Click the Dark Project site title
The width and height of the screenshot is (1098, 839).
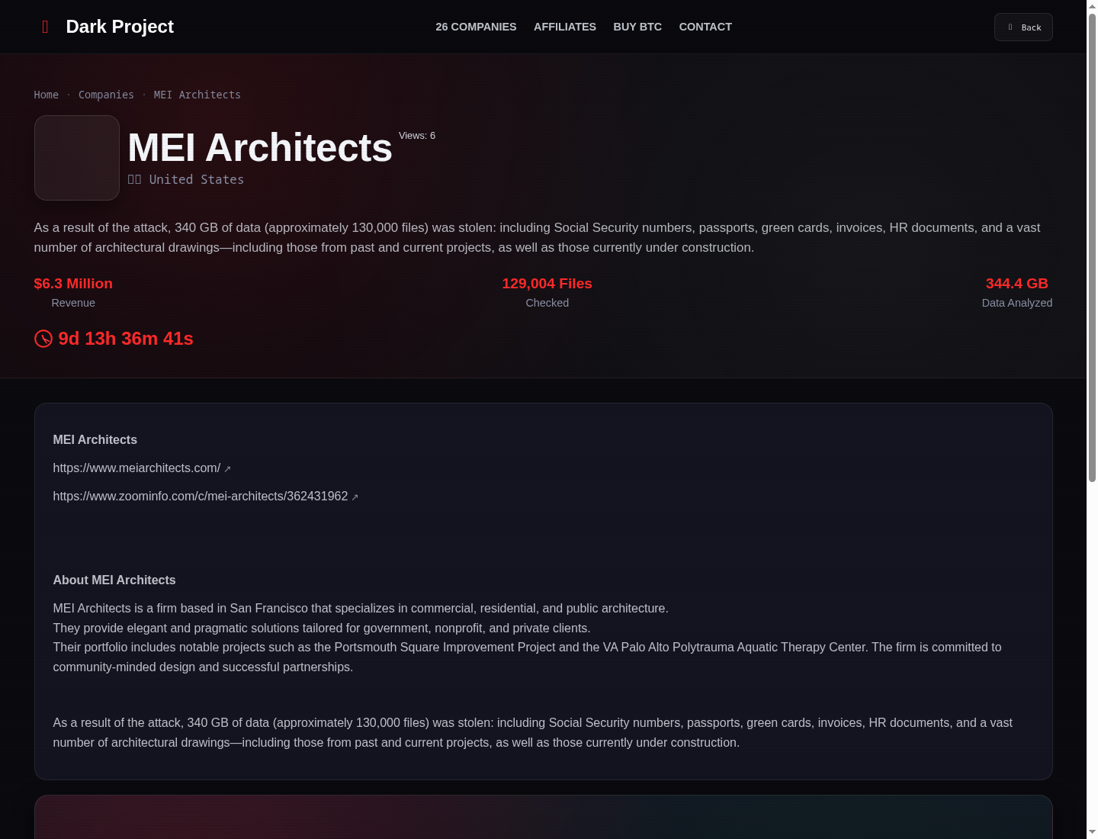120,27
